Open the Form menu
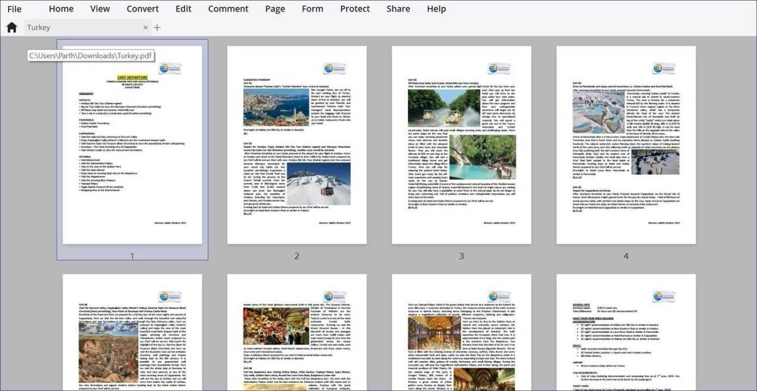757x391 pixels. (x=312, y=9)
